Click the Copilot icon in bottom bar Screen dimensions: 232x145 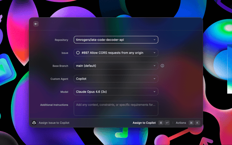coord(34,123)
